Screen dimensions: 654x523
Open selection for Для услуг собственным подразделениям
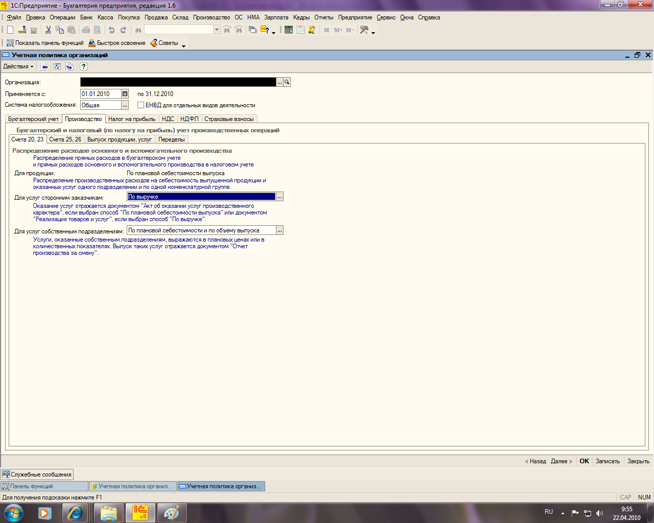(x=279, y=230)
